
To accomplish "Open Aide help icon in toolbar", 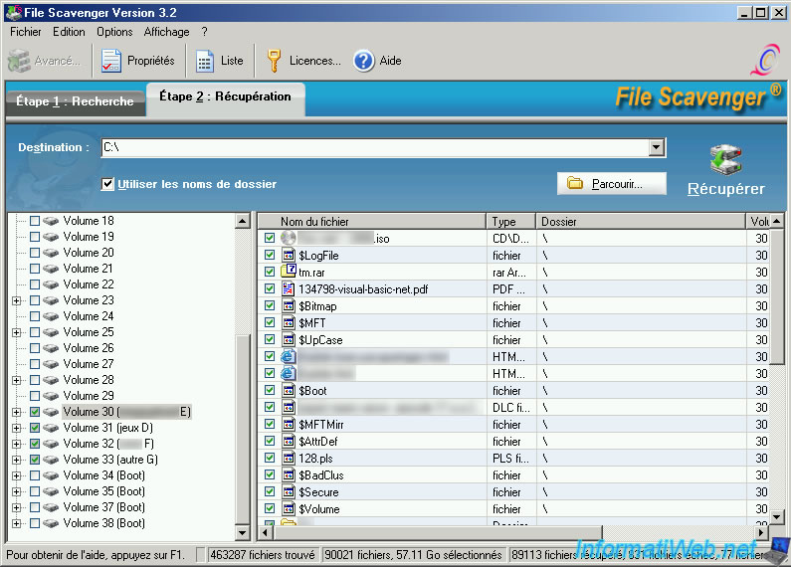I will tap(363, 61).
